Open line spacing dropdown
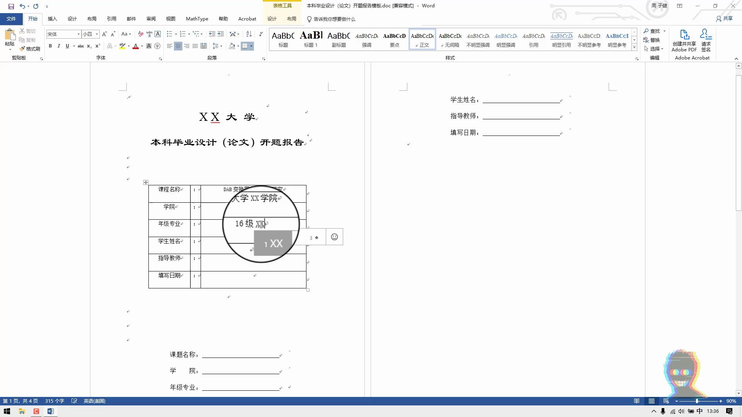 tap(218, 46)
